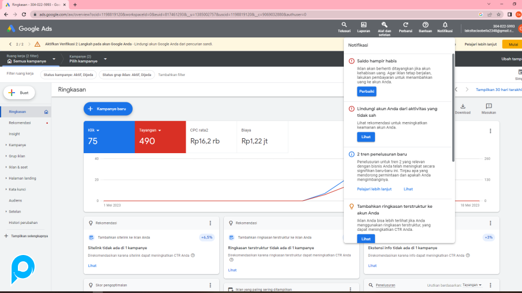522x293 pixels.
Task: Click the Perbarui refresh icon
Action: (406, 25)
